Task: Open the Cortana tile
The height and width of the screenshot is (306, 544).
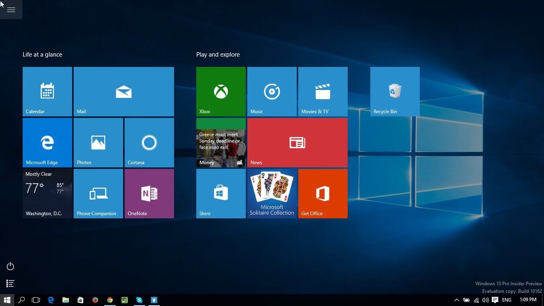Action: coord(149,143)
